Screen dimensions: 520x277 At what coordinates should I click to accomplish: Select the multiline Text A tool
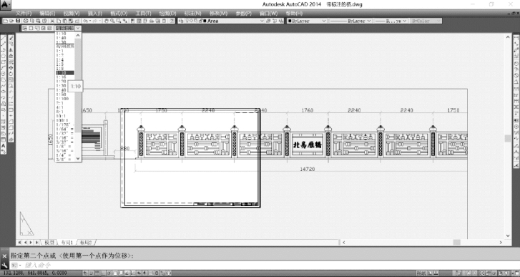coord(4,145)
